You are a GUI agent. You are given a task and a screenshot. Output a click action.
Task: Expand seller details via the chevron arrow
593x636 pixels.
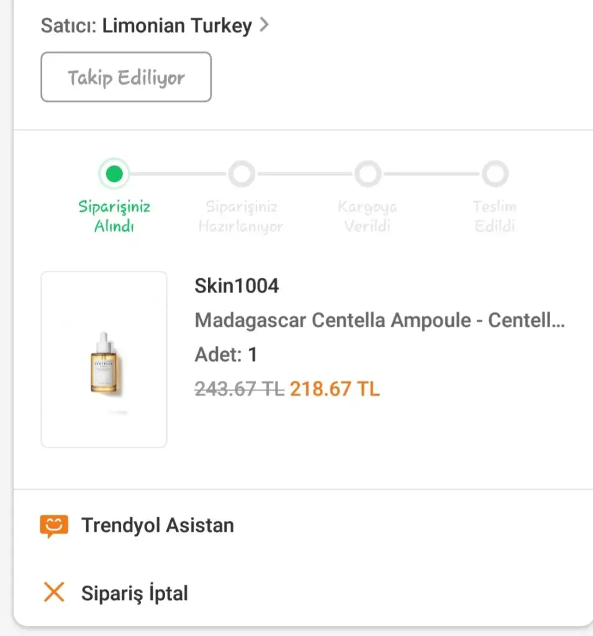point(264,25)
